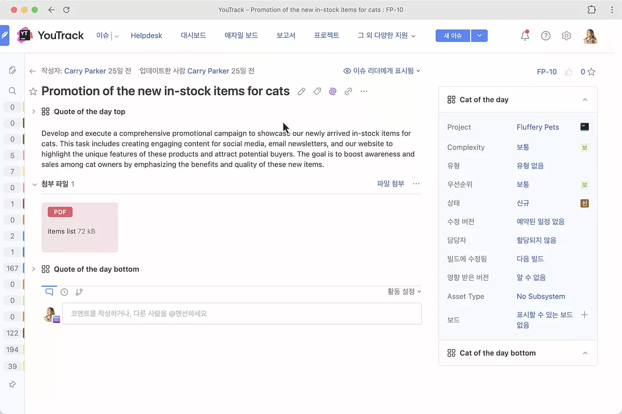622x414 pixels.
Task: Open the settings gear icon
Action: pyautogui.click(x=566, y=36)
